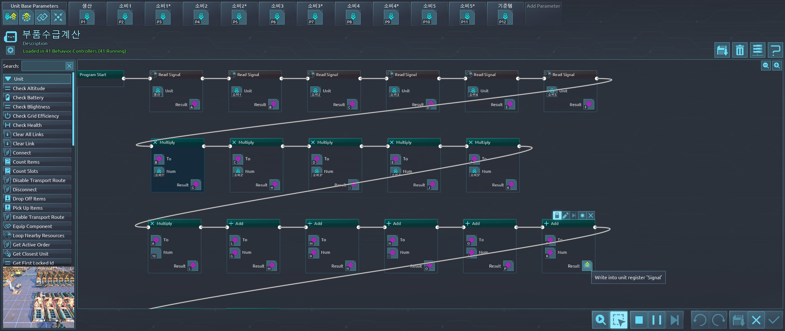The height and width of the screenshot is (331, 785).
Task: Click the redo arrow icon
Action: (x=718, y=320)
